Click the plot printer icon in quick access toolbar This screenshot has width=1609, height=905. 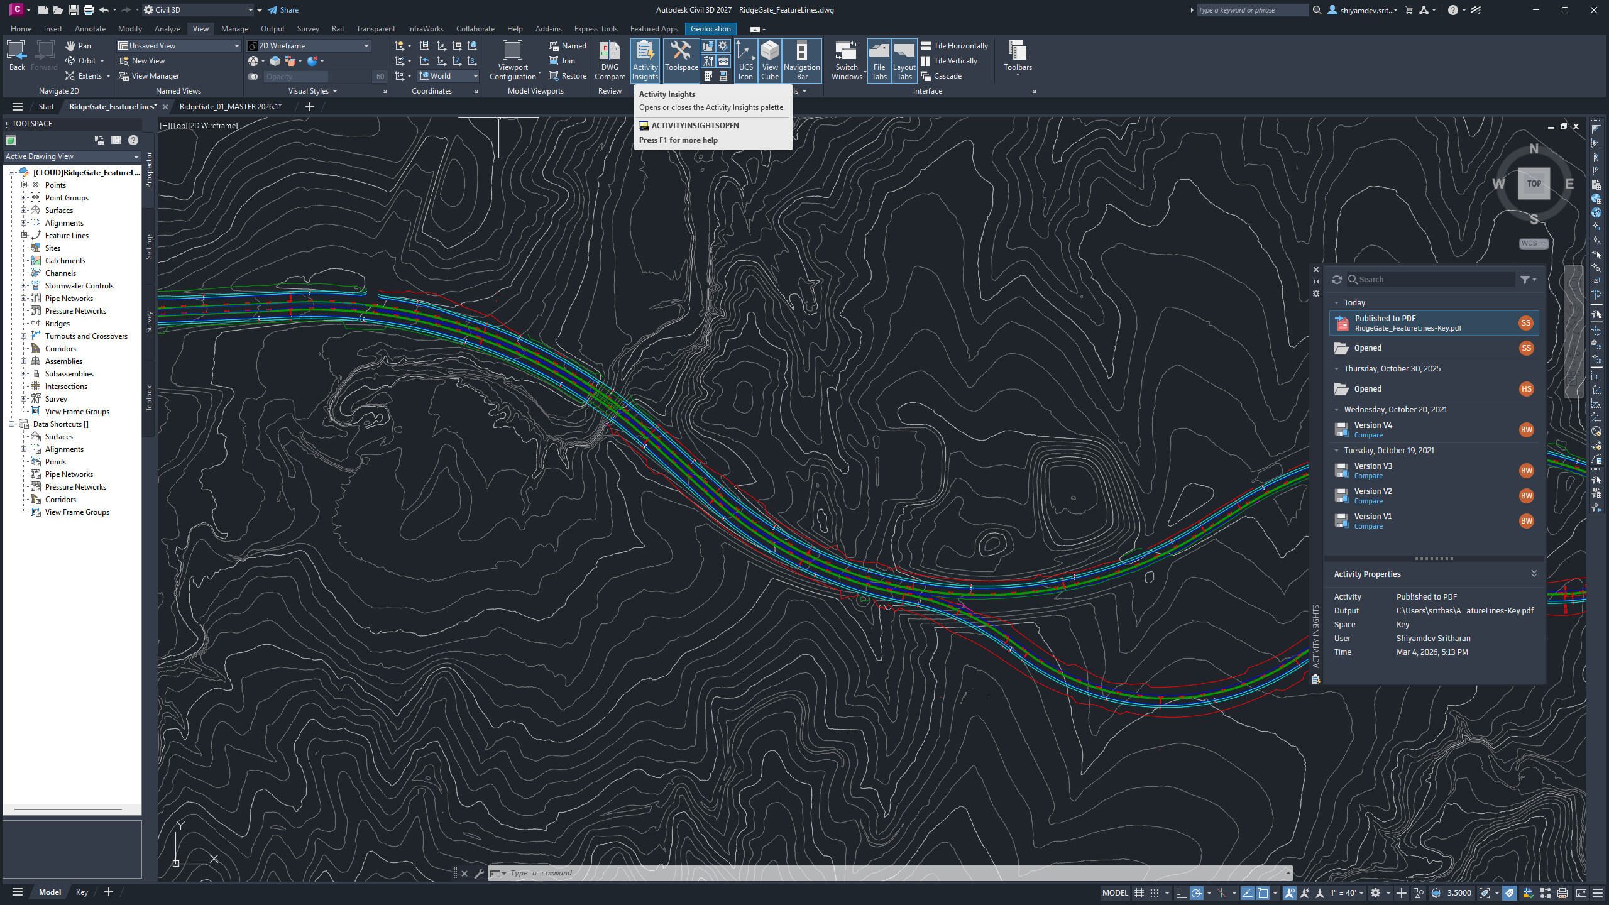[x=88, y=10]
